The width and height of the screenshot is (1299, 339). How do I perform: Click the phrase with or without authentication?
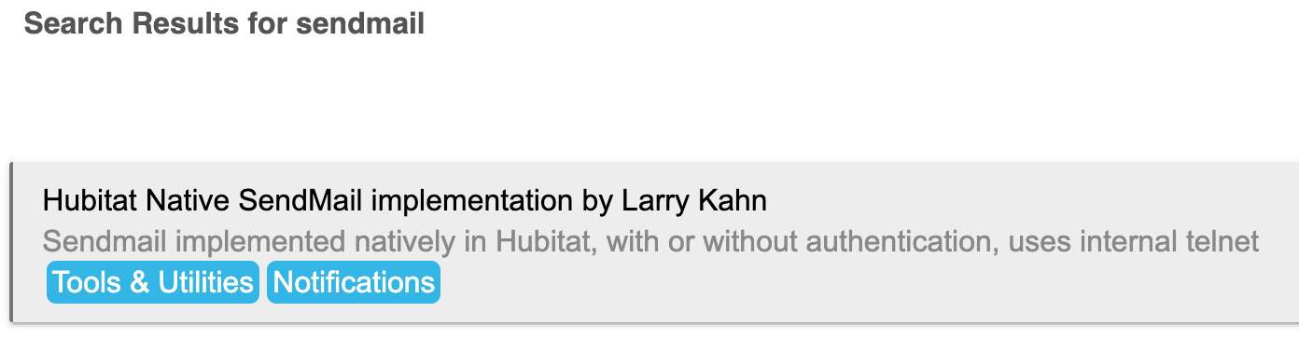(803, 242)
